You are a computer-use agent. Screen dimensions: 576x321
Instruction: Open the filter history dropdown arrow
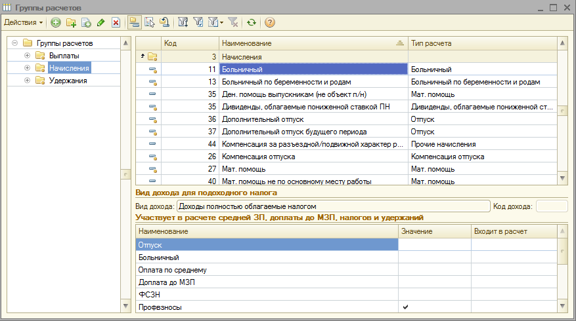tap(222, 22)
